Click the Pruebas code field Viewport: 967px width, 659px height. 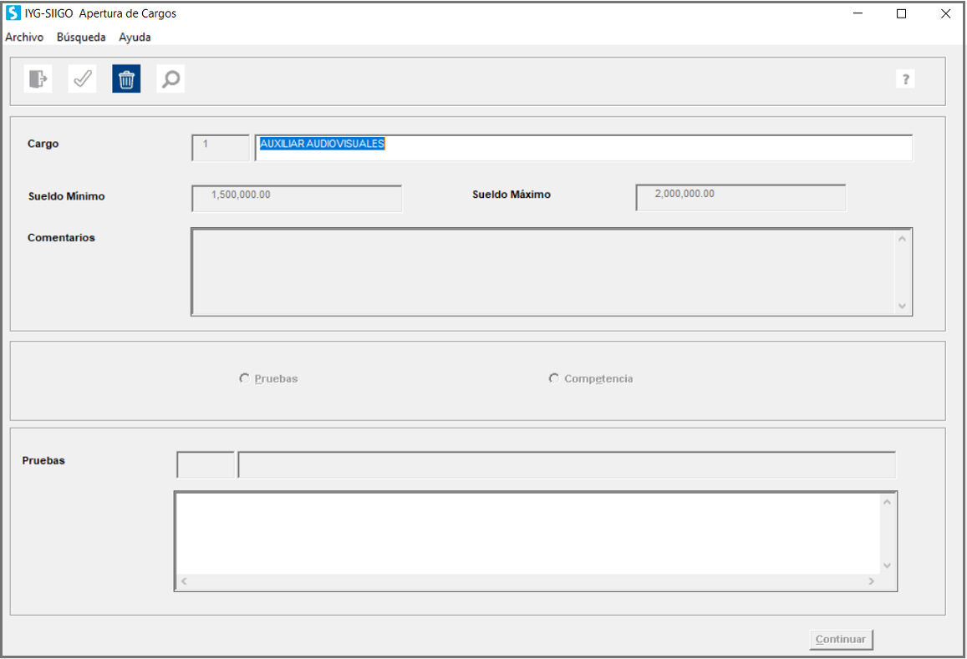pyautogui.click(x=206, y=465)
